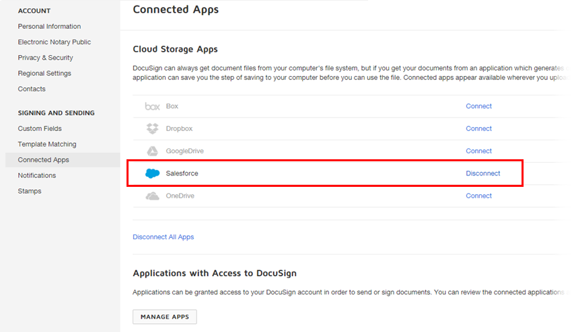Go to Electronic Notary Public page

tap(54, 42)
